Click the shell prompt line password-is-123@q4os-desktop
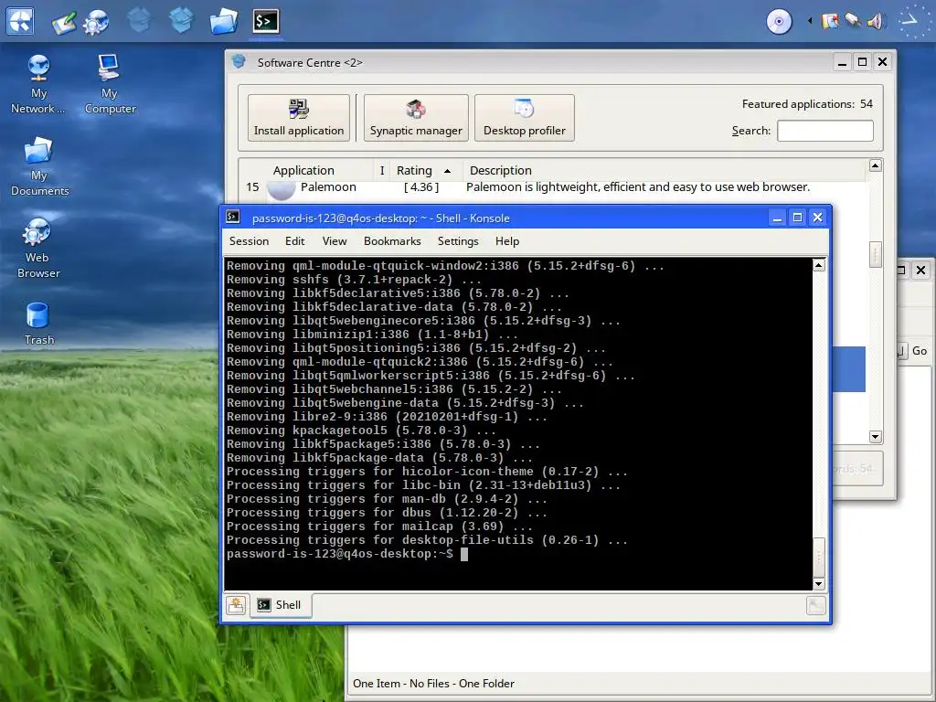936x702 pixels. 340,554
